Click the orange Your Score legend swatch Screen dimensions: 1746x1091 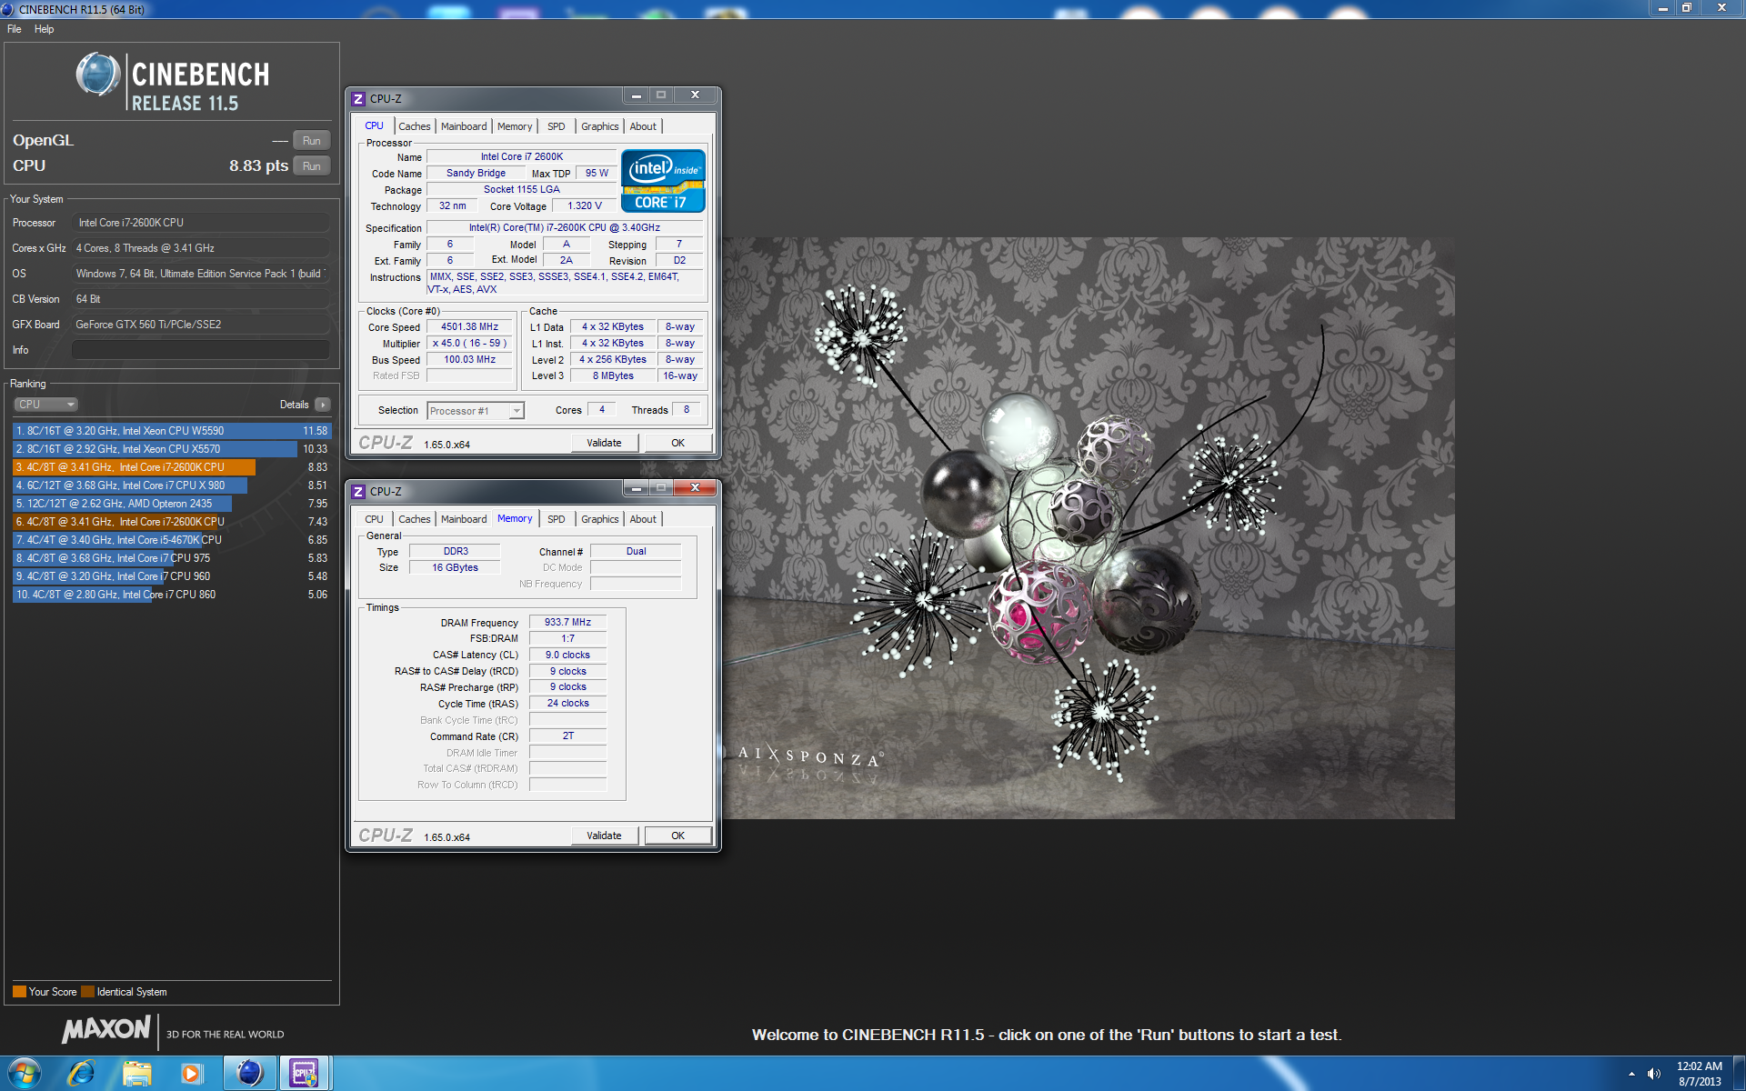19,992
